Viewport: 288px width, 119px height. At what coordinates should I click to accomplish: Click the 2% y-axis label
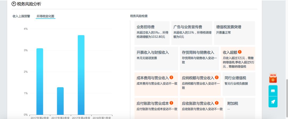pyautogui.click(x=26, y=72)
